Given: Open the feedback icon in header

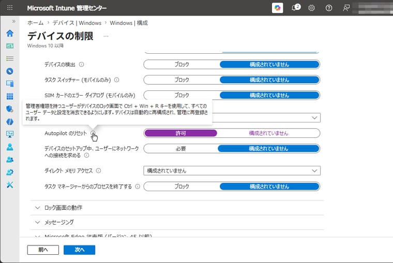Looking at the screenshot, I should pos(346,8).
